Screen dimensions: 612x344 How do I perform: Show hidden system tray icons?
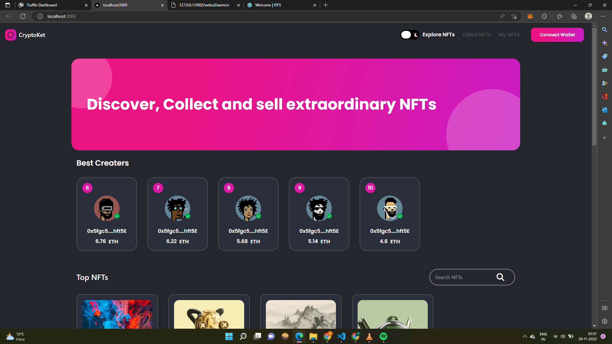click(x=525, y=336)
